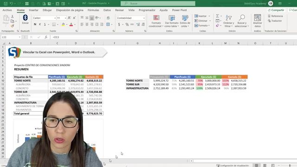Open Estilos de celda dropdown
This screenshot has width=297, height=167.
[x=185, y=21]
